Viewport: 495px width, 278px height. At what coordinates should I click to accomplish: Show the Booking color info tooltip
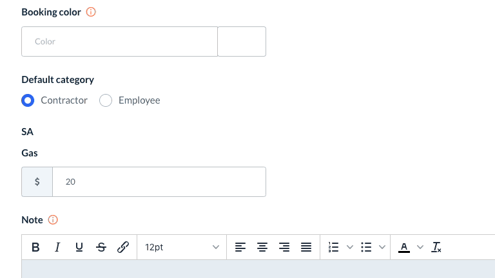91,12
